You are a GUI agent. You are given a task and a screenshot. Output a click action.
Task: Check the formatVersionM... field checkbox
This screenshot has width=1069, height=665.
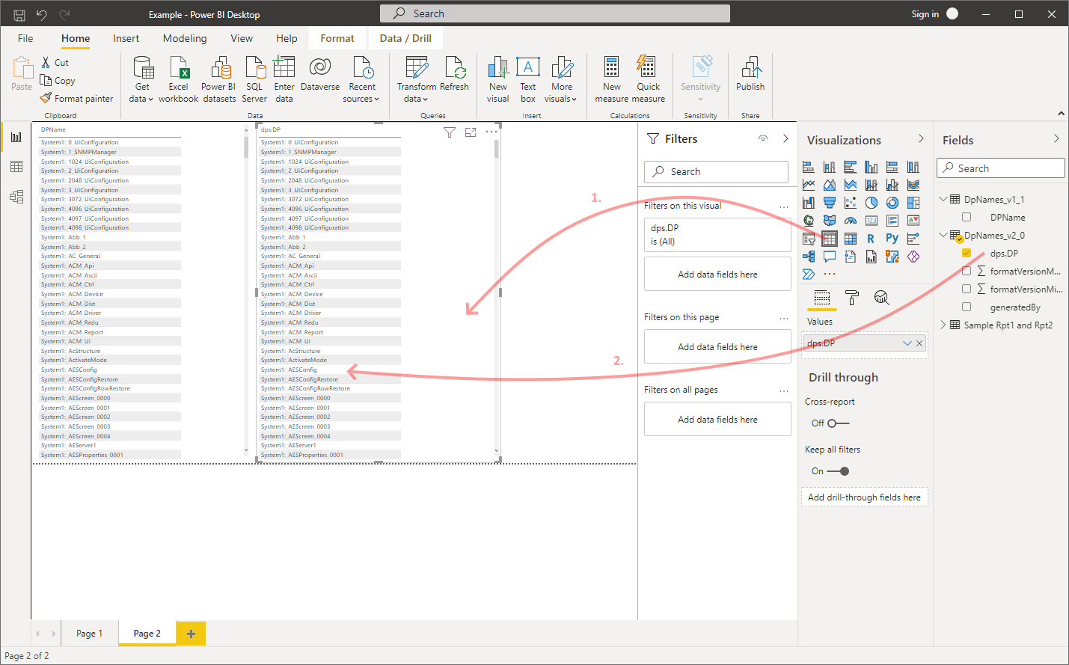point(967,271)
